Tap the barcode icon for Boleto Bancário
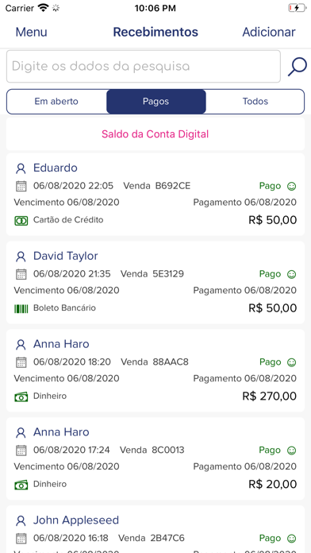This screenshot has width=311, height=553. tap(21, 308)
